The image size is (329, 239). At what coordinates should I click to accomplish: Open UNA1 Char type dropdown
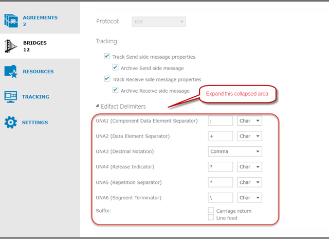coord(249,121)
